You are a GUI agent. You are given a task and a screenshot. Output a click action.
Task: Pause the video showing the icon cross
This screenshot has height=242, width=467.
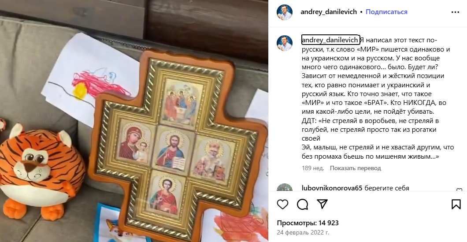134,121
